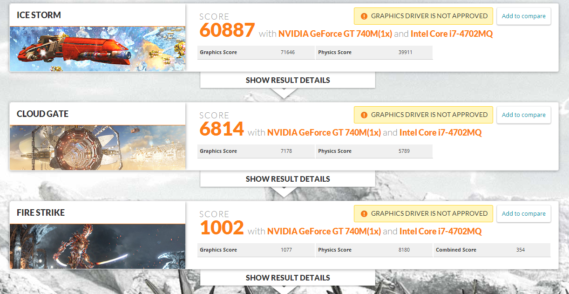Click Ice Storm physics score 39911

(406, 52)
